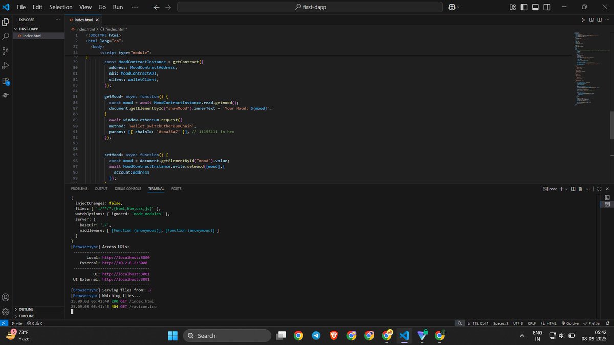Open Notifications bell in status bar
The height and width of the screenshot is (345, 614).
(x=607, y=323)
